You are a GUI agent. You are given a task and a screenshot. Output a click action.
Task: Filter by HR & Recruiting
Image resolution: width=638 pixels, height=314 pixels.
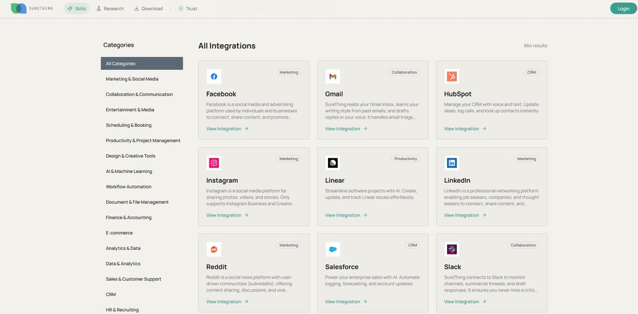(142, 310)
